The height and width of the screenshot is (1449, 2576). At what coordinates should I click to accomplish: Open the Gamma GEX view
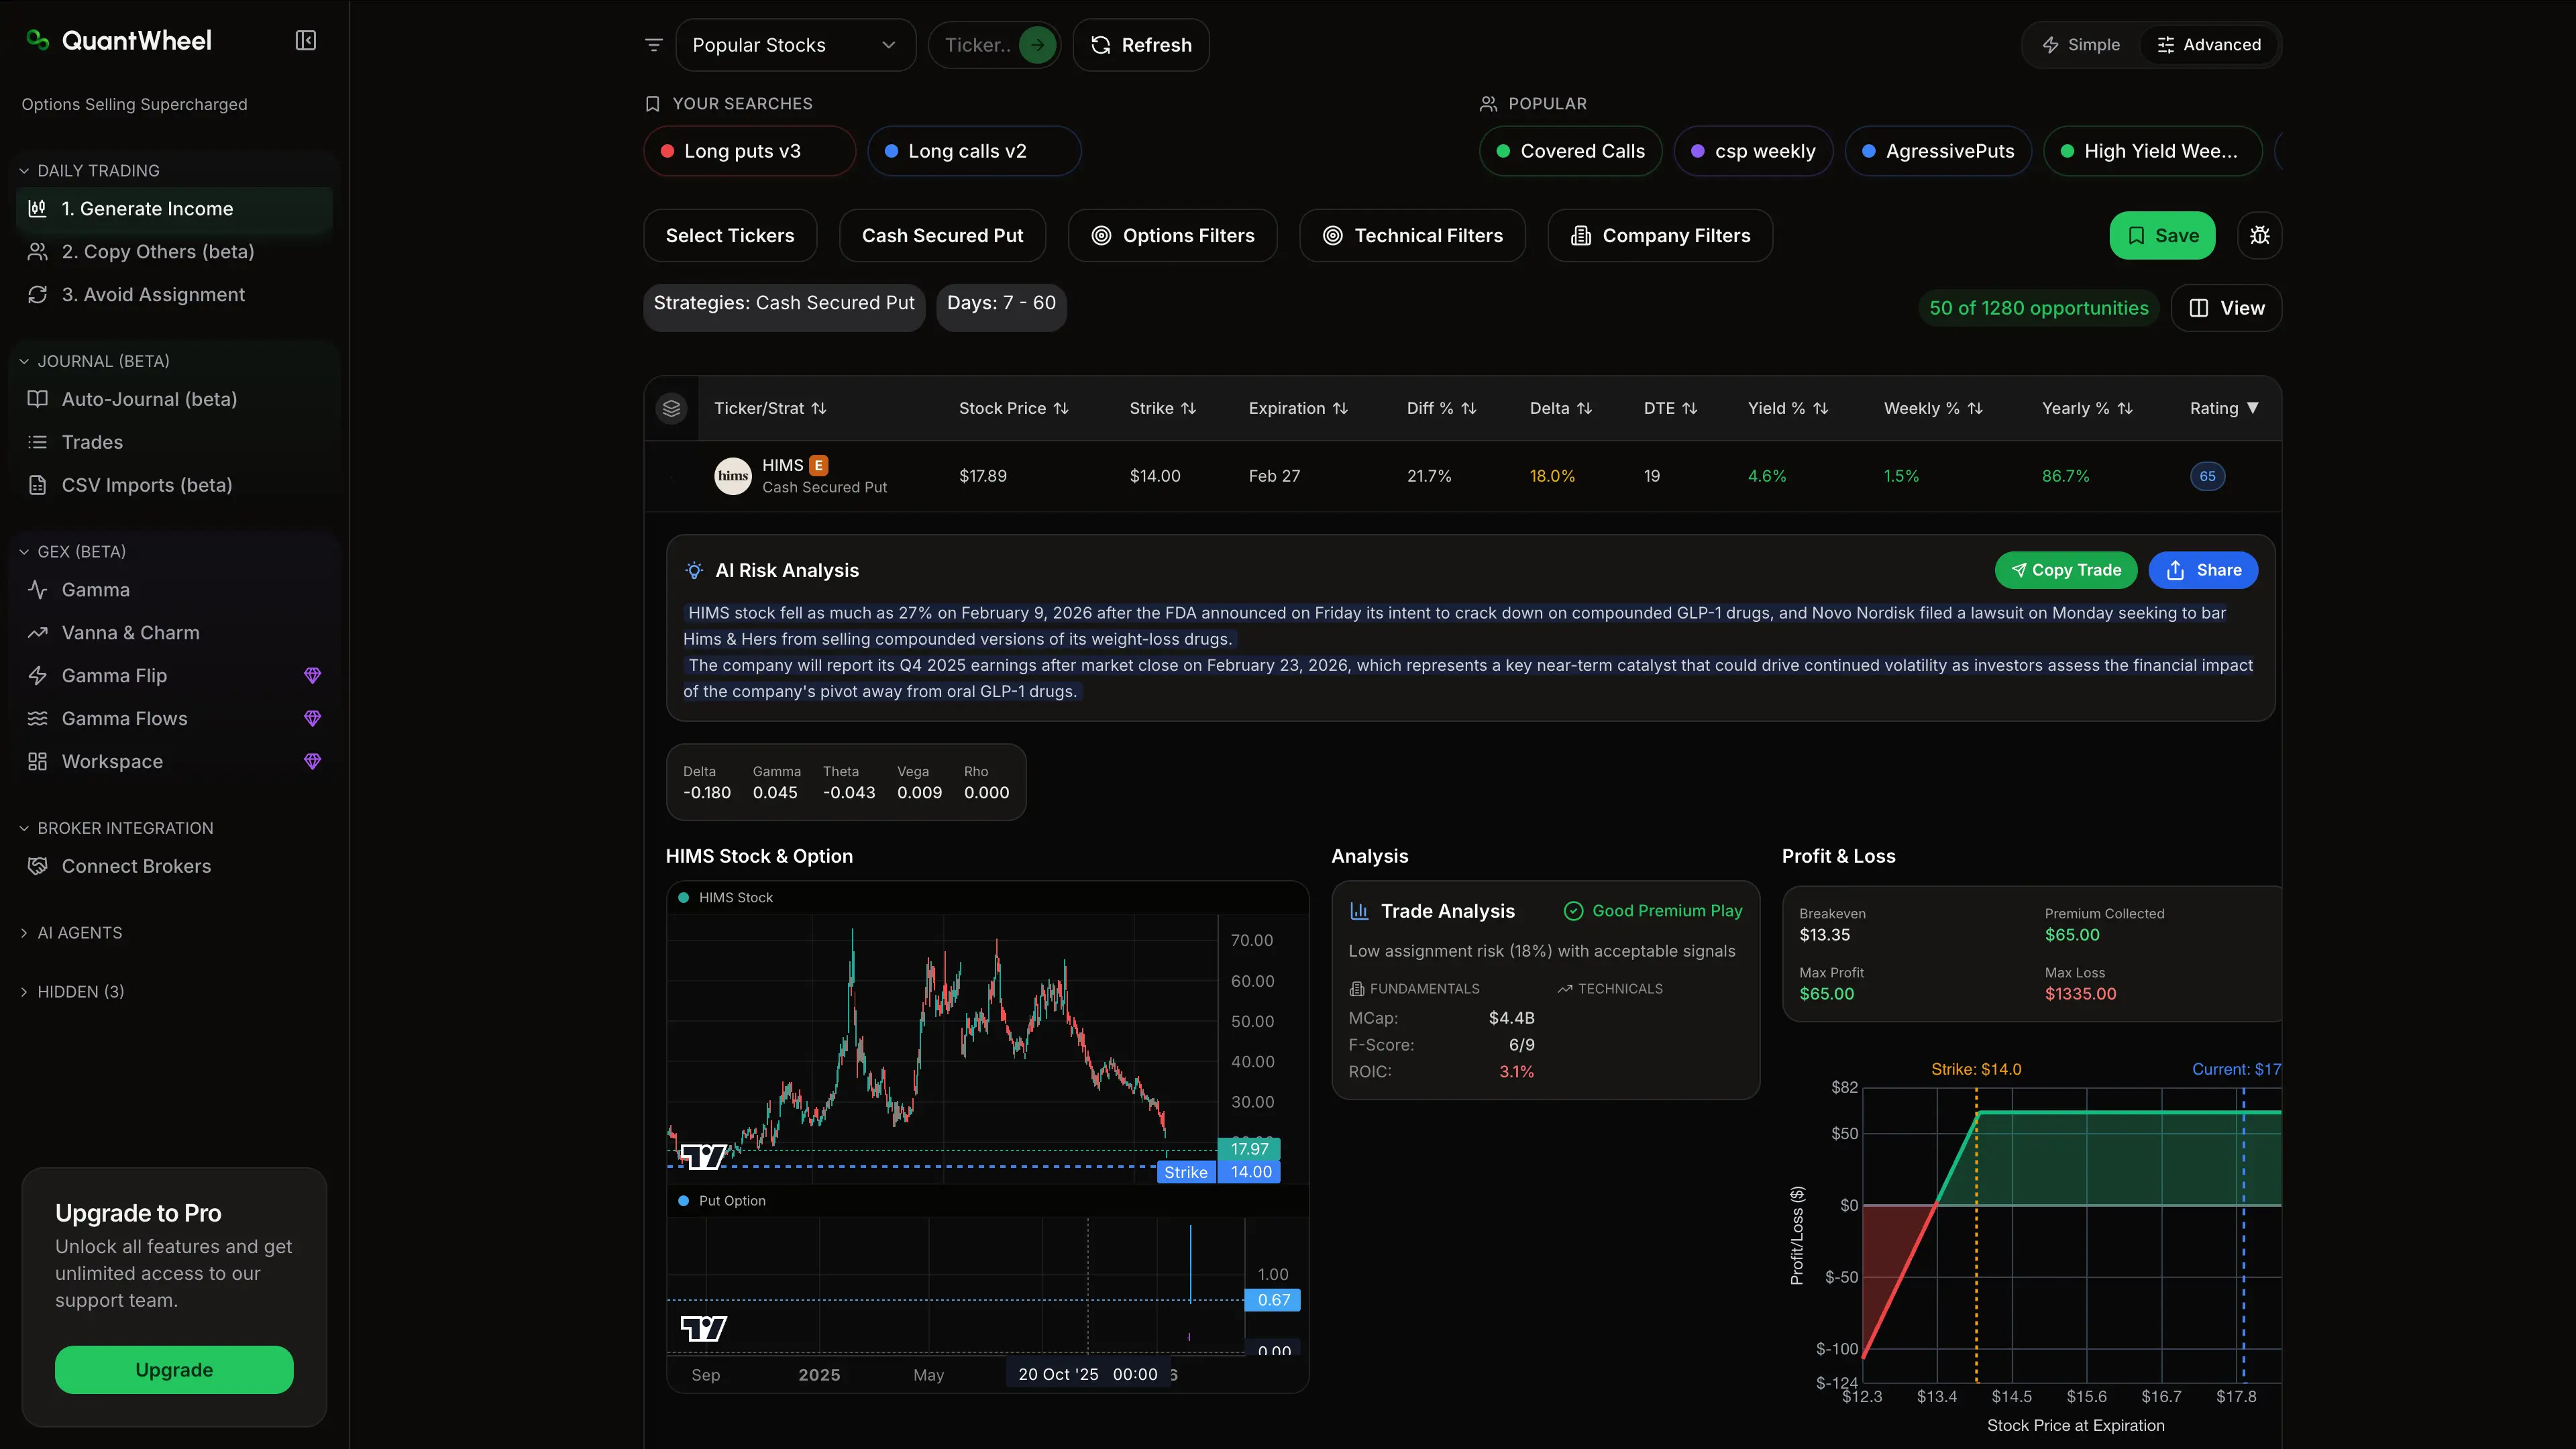(175, 590)
